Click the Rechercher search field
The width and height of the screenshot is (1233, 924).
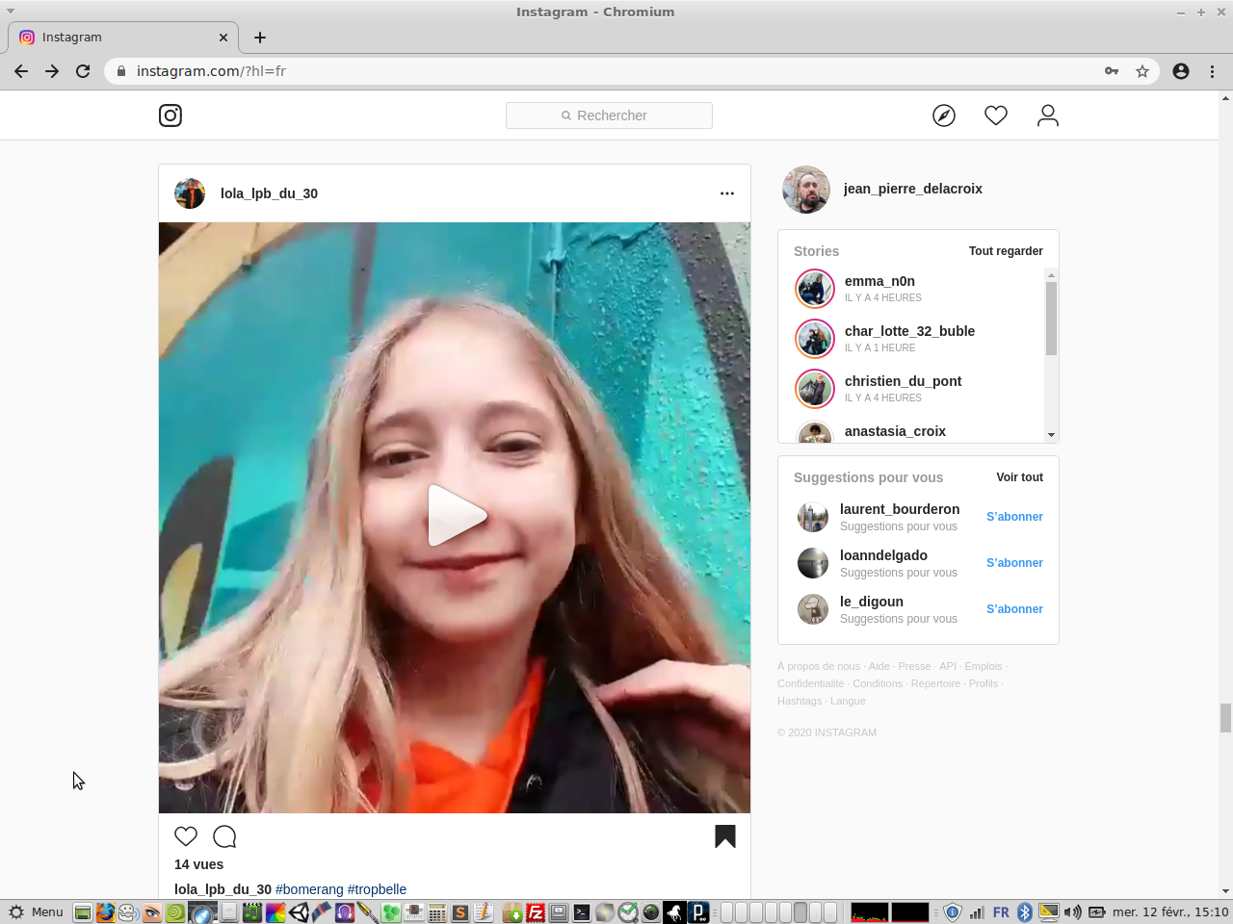609,115
